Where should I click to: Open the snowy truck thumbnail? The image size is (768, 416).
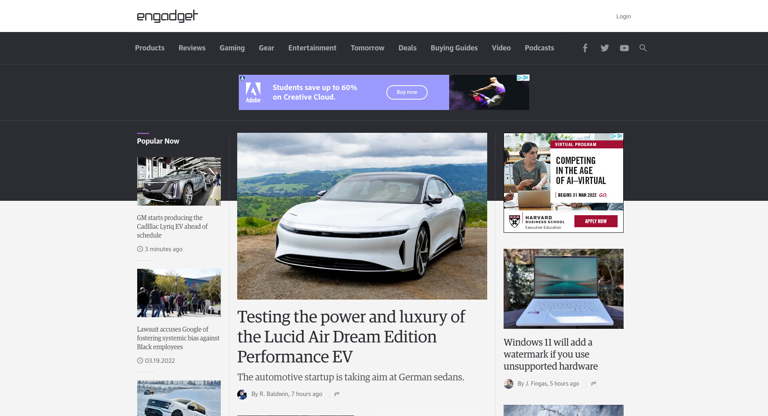pos(179,398)
